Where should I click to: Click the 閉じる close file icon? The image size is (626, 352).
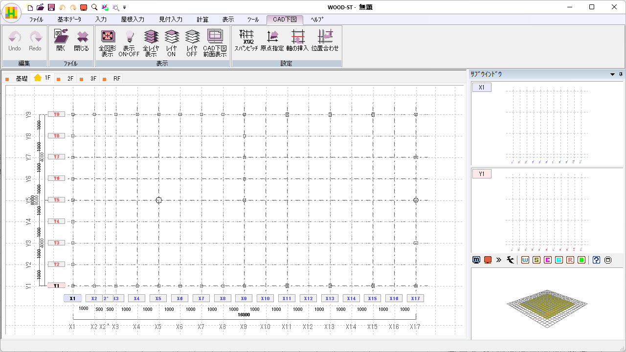pyautogui.click(x=82, y=42)
